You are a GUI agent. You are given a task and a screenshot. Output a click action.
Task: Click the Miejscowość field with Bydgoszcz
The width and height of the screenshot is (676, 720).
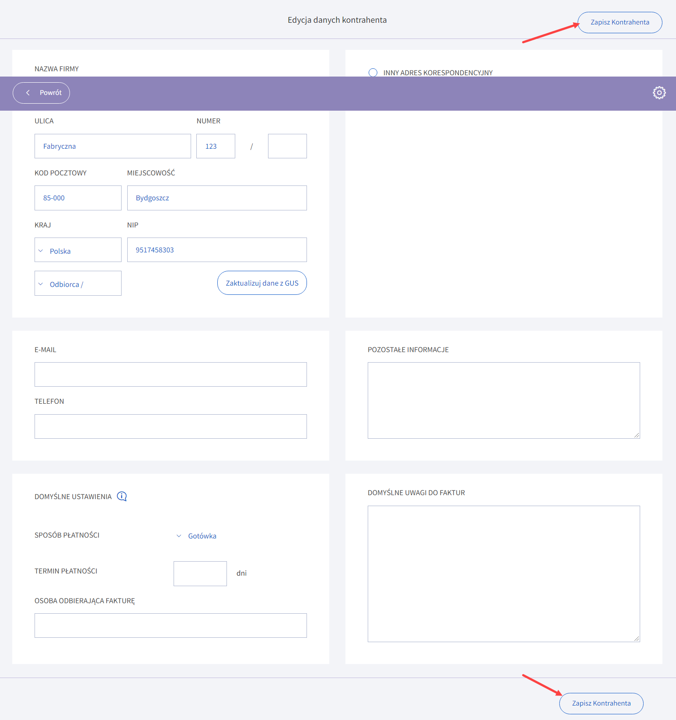pyautogui.click(x=217, y=198)
